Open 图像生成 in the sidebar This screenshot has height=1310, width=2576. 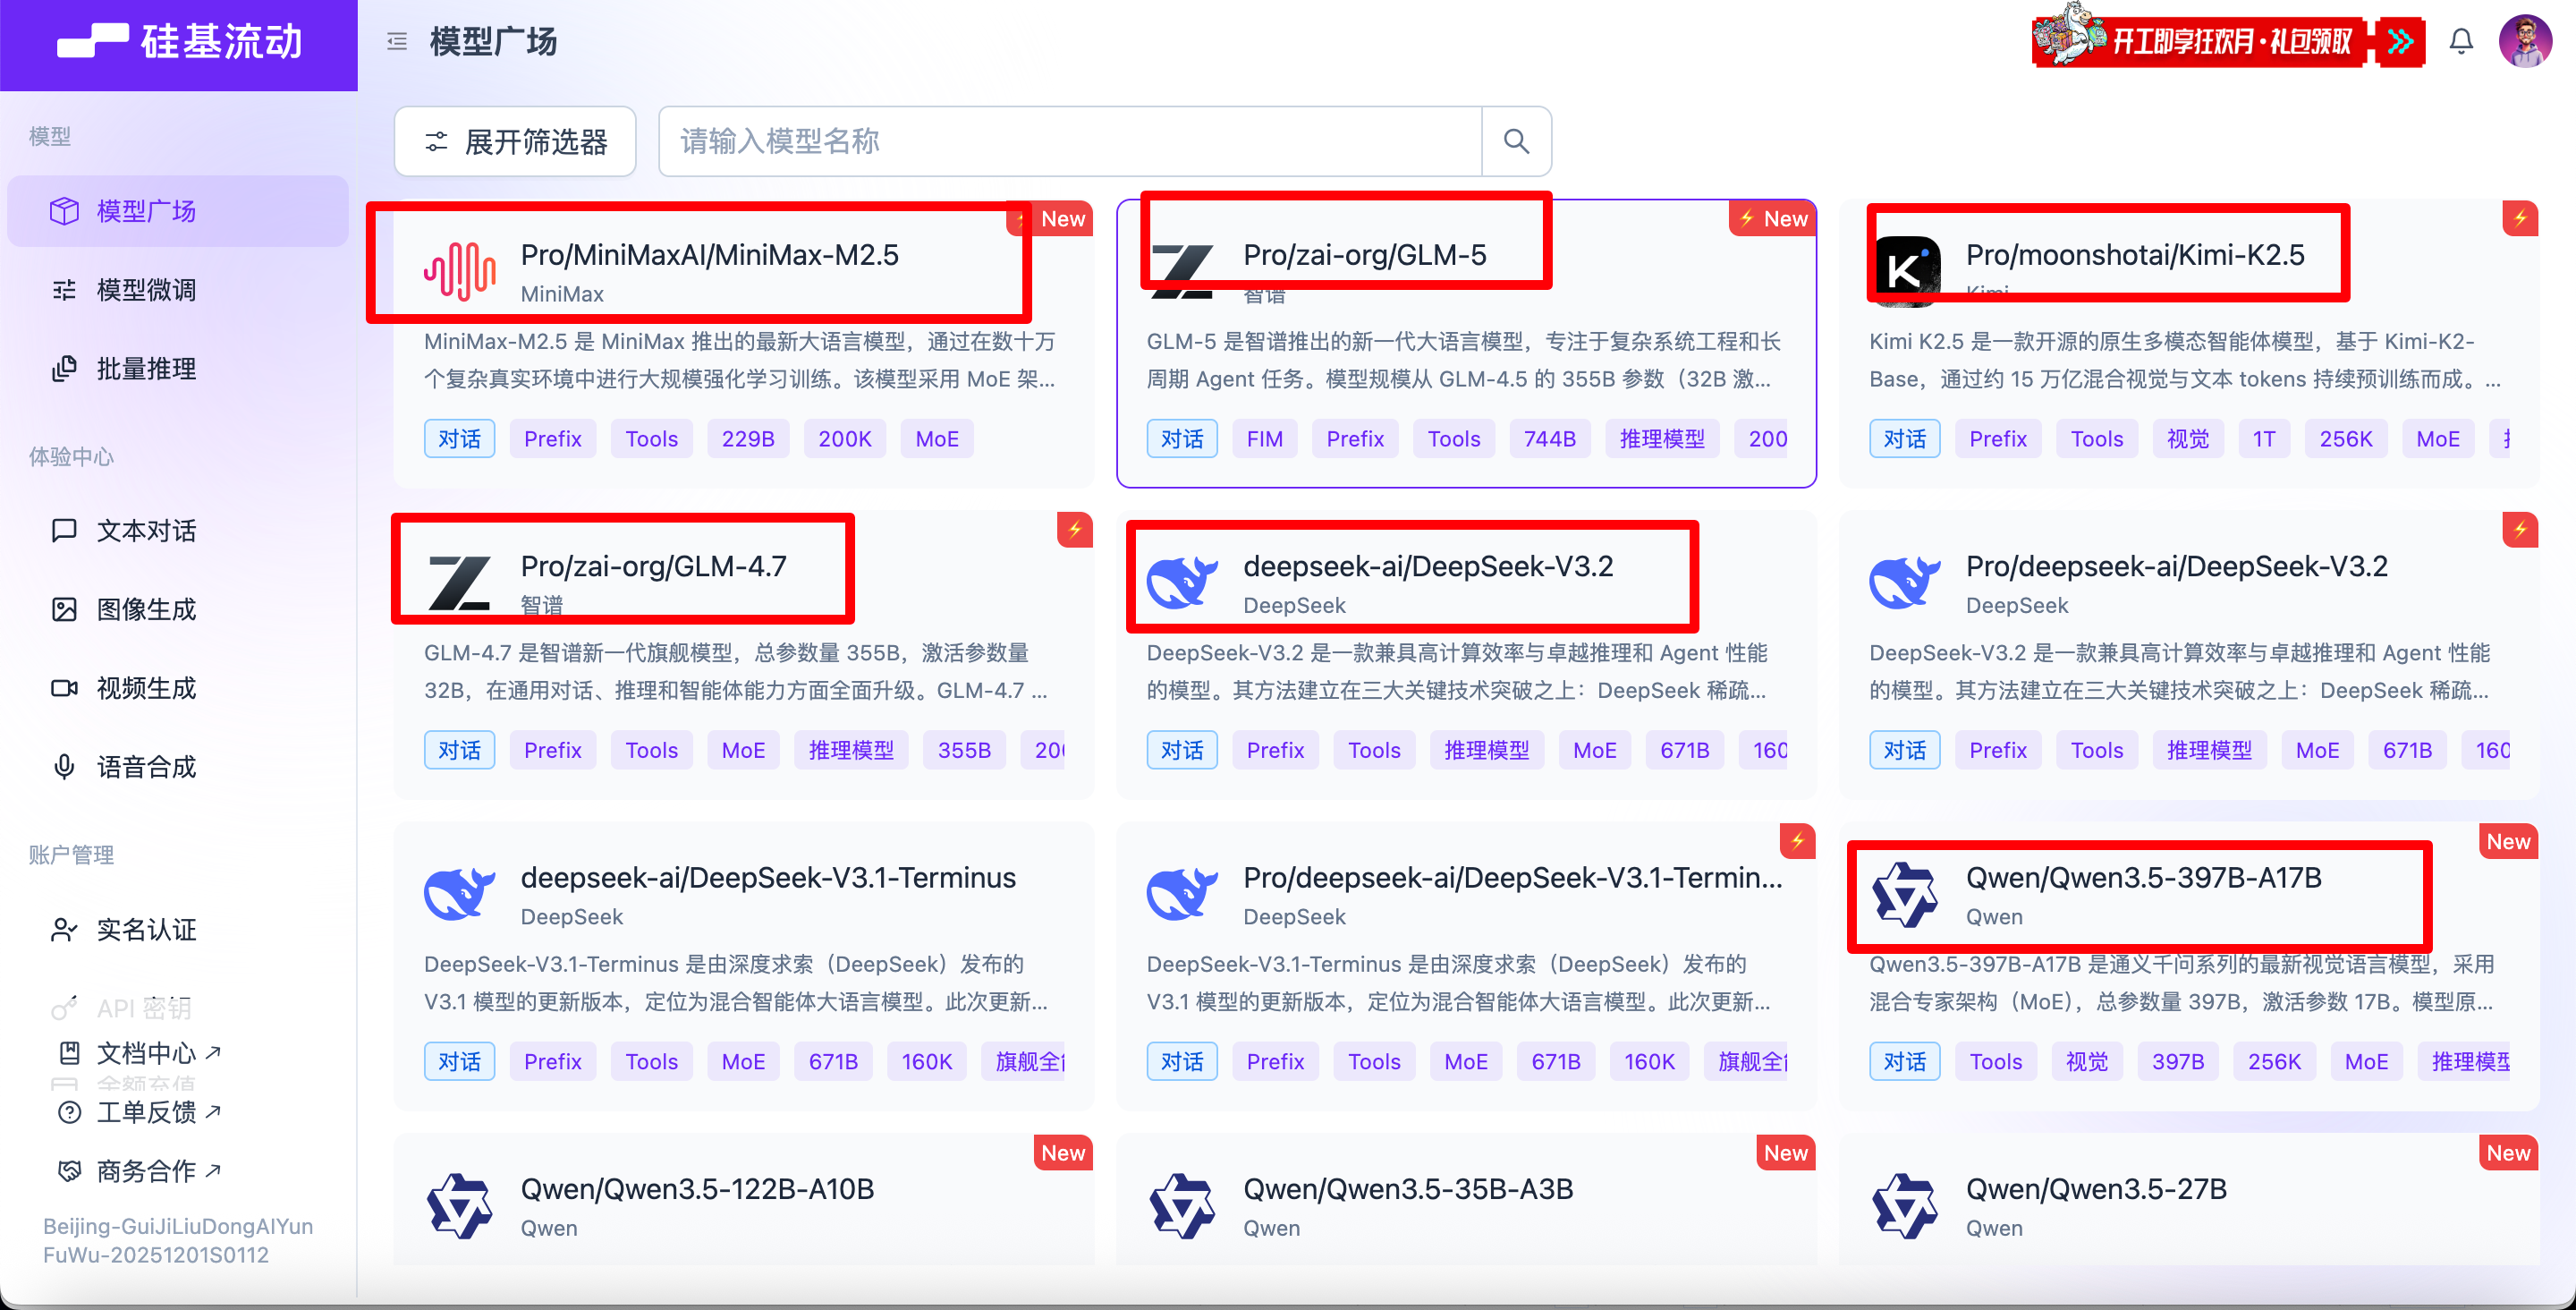coord(146,609)
